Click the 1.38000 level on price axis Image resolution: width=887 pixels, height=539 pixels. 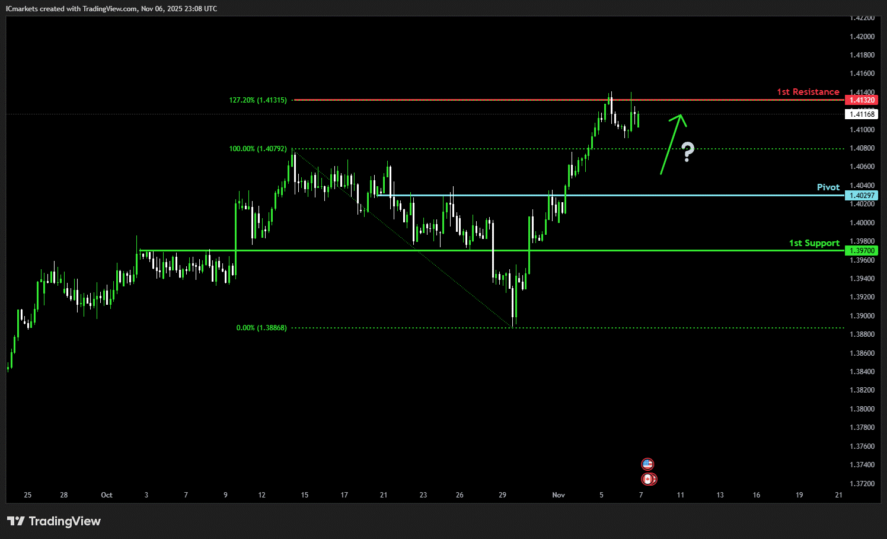point(862,409)
